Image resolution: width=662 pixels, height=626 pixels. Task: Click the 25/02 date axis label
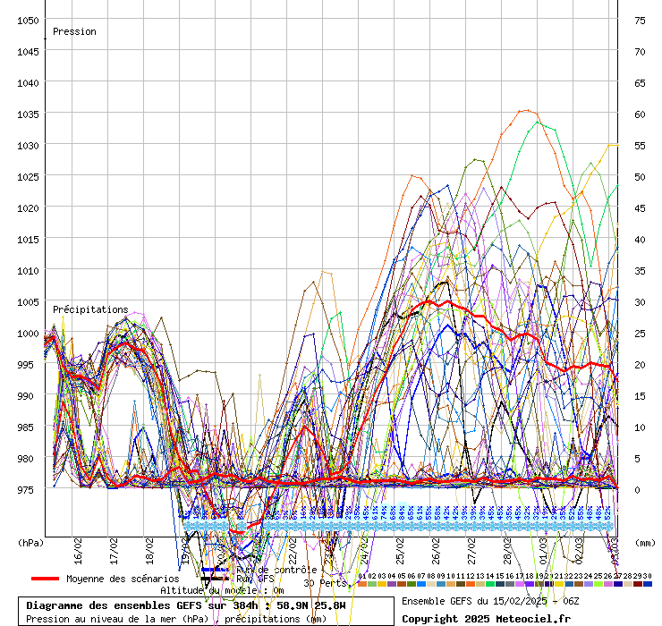[x=400, y=551]
